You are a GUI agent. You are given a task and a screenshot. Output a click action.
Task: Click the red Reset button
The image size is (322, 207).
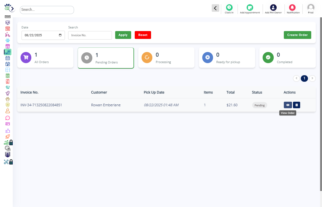click(x=143, y=35)
